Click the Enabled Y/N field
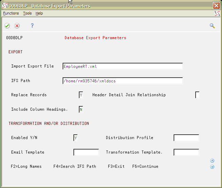This screenshot has height=188, width=222. click(x=75, y=138)
